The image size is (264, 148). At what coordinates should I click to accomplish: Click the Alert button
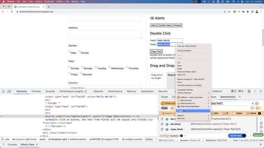click(x=153, y=25)
